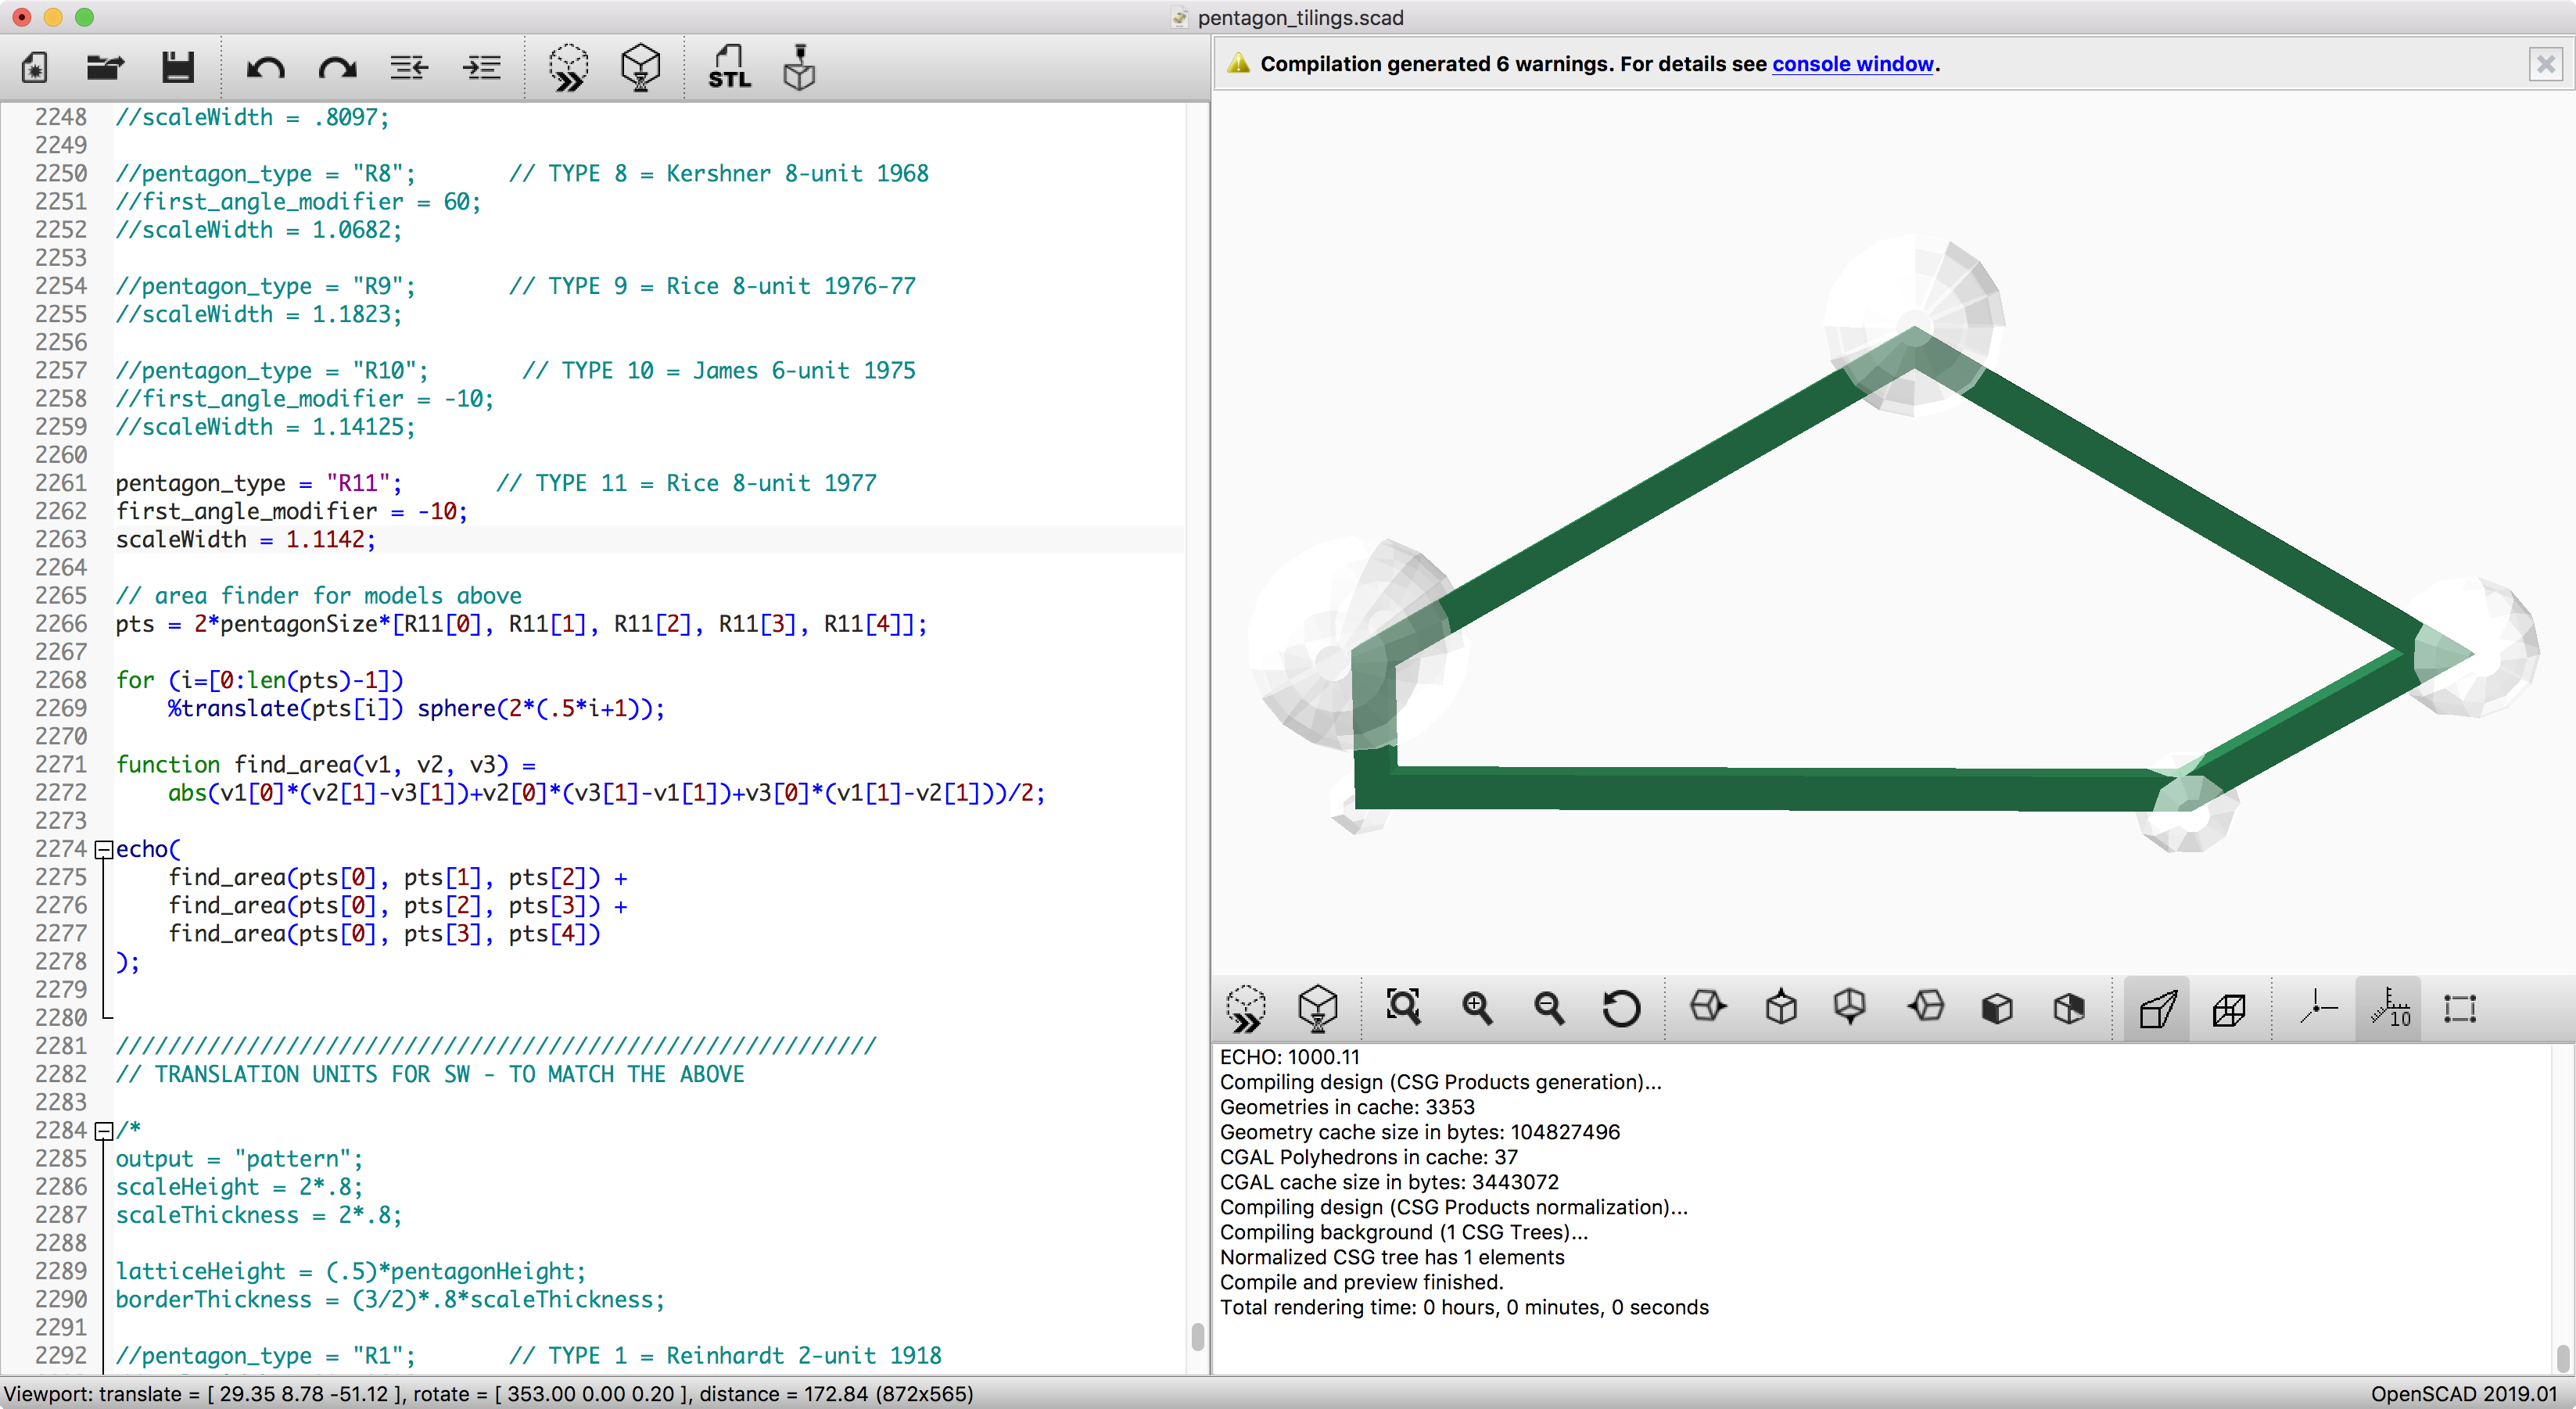The height and width of the screenshot is (1409, 2576).
Task: Dismiss the compilation warning bar
Action: click(x=2546, y=65)
